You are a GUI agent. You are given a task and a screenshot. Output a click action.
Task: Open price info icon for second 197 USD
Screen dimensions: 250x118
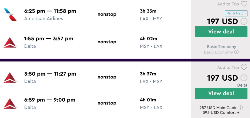coord(244,78)
